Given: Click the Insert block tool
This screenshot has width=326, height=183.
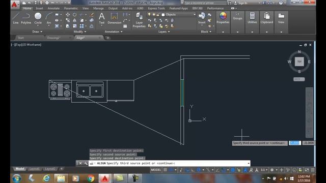Looking at the screenshot, I should pyautogui.click(x=202, y=18).
